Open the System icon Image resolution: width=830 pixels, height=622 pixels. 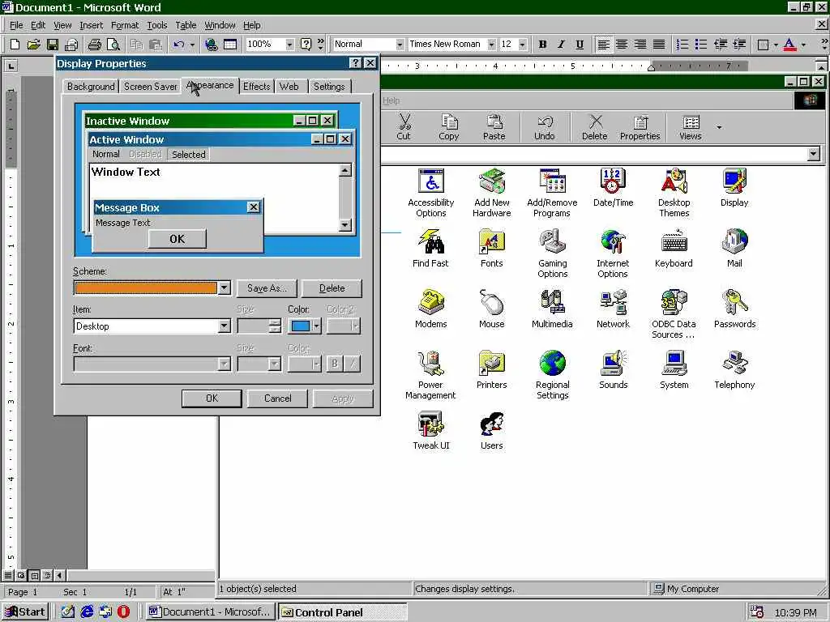(674, 370)
